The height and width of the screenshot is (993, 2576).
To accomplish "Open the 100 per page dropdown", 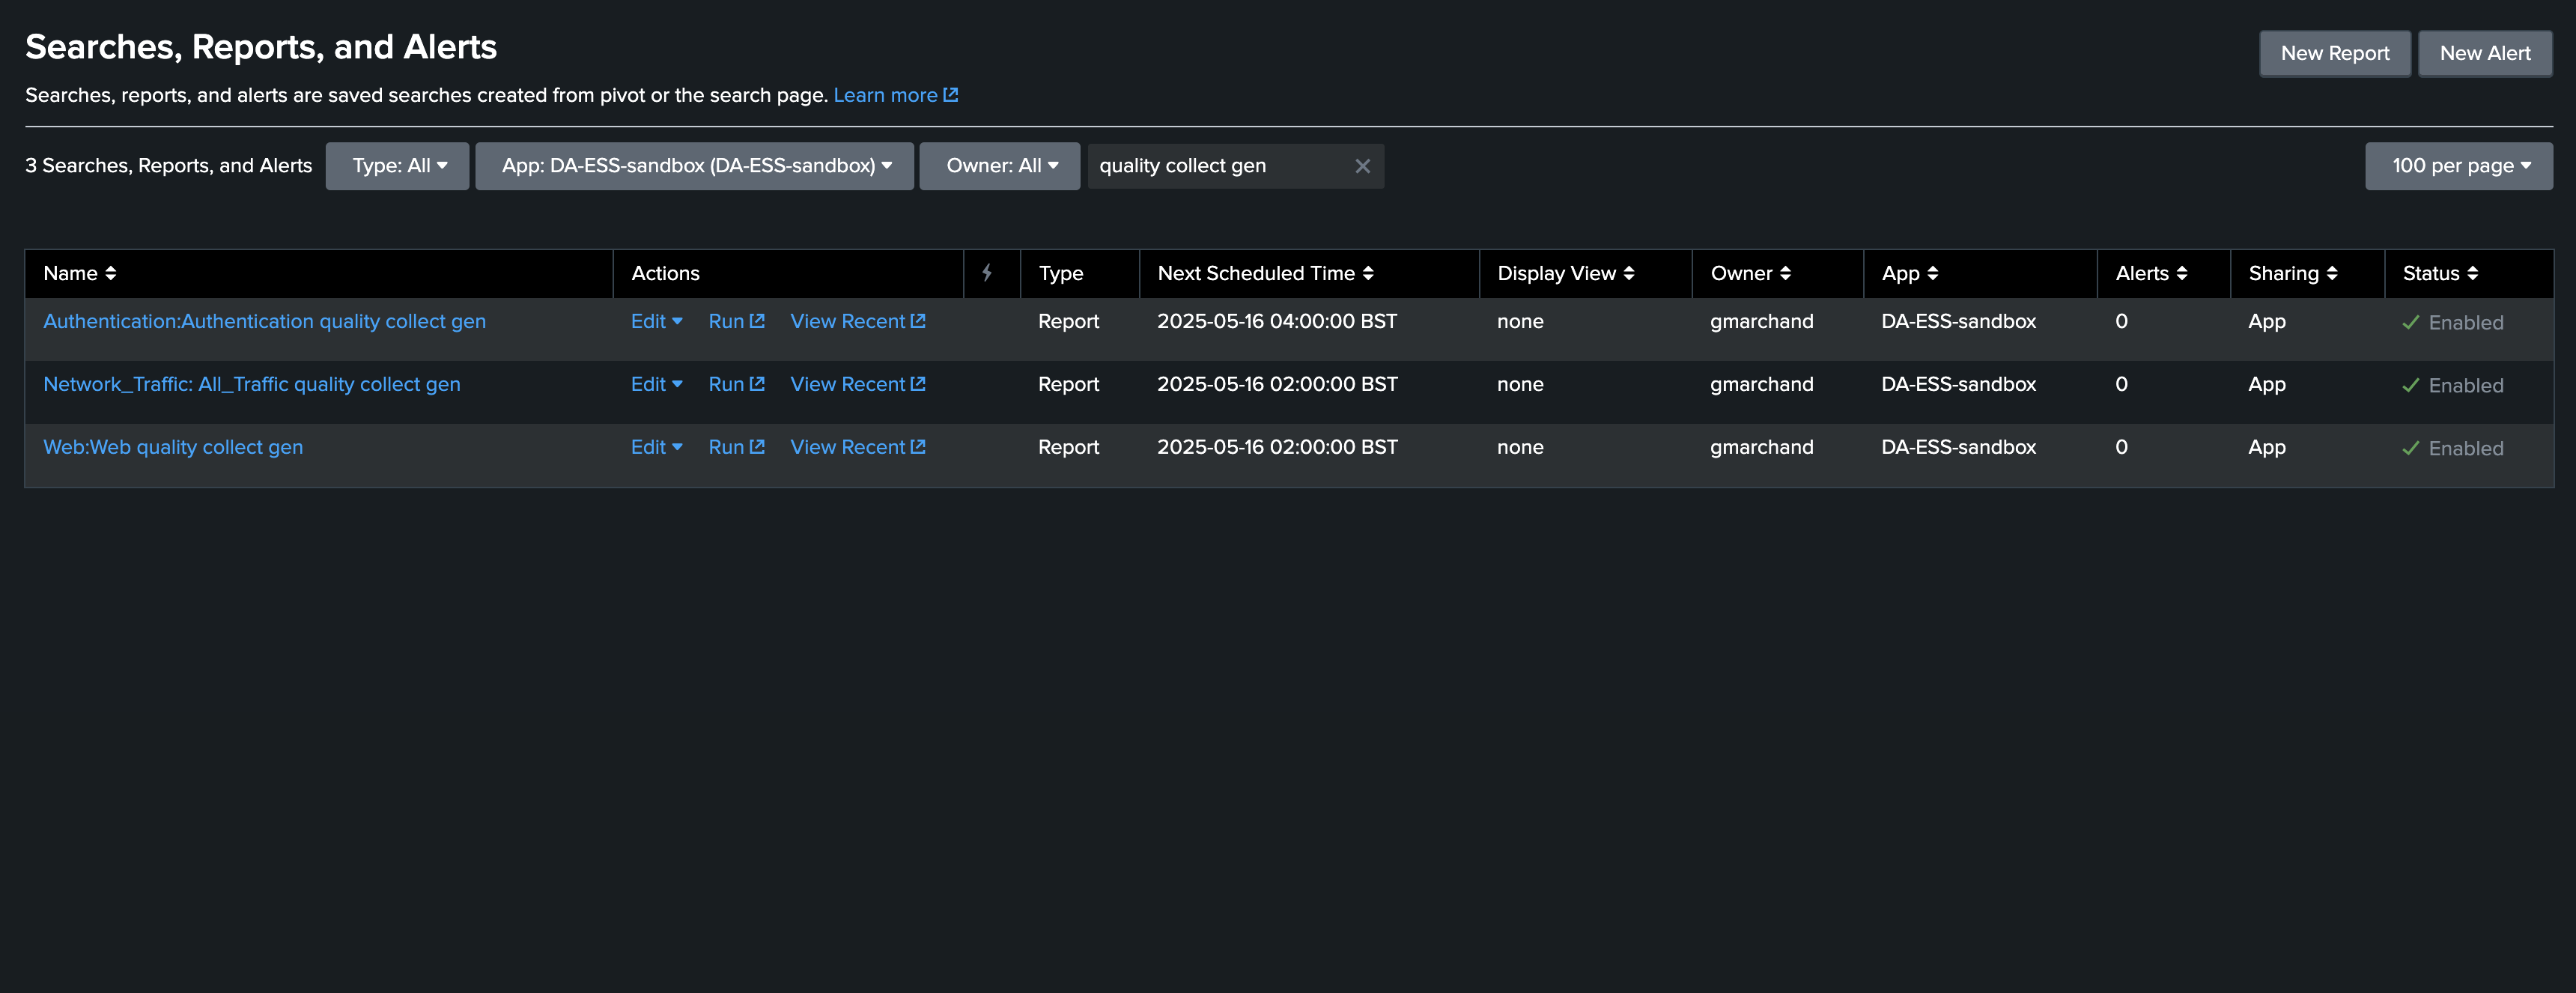I will click(2458, 166).
